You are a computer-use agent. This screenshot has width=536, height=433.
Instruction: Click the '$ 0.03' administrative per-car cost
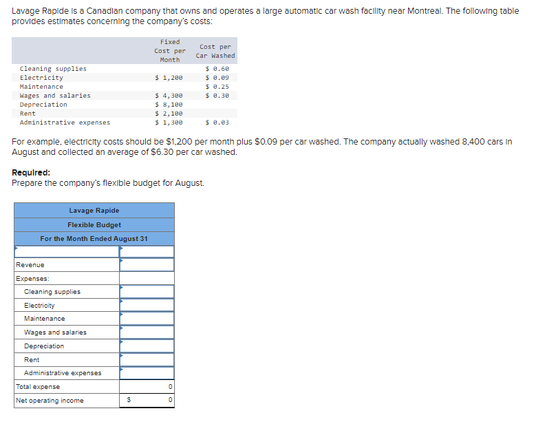(x=217, y=122)
